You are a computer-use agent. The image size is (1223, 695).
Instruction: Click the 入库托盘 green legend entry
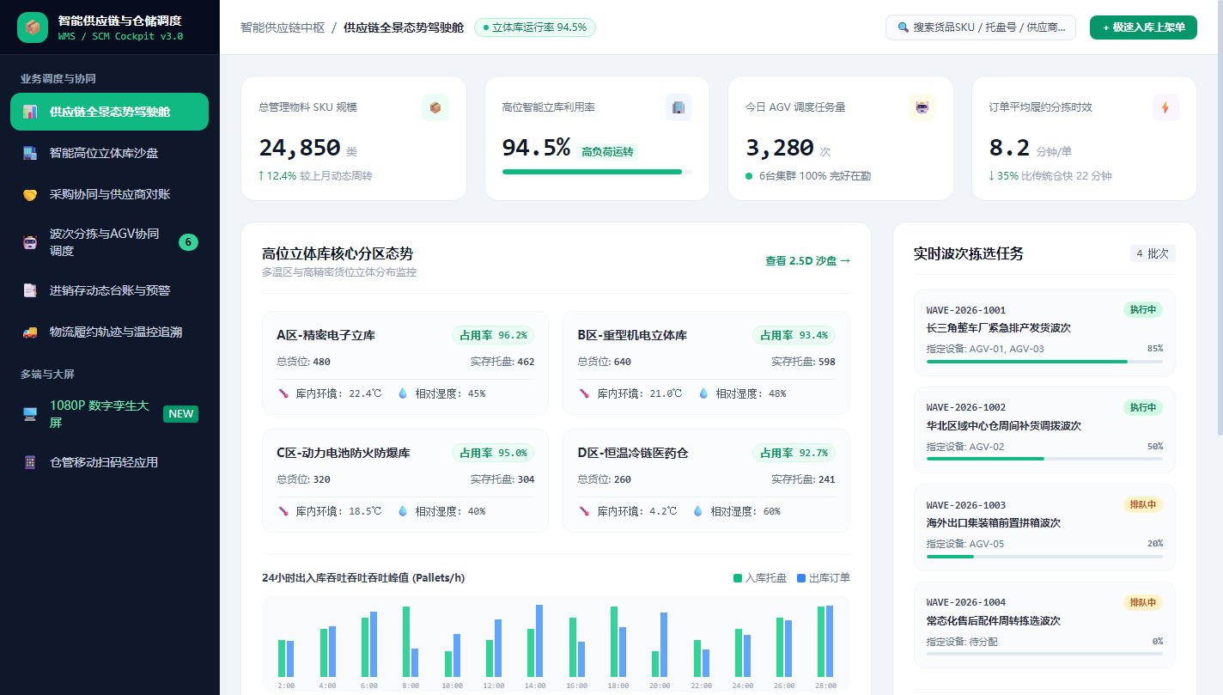click(759, 578)
